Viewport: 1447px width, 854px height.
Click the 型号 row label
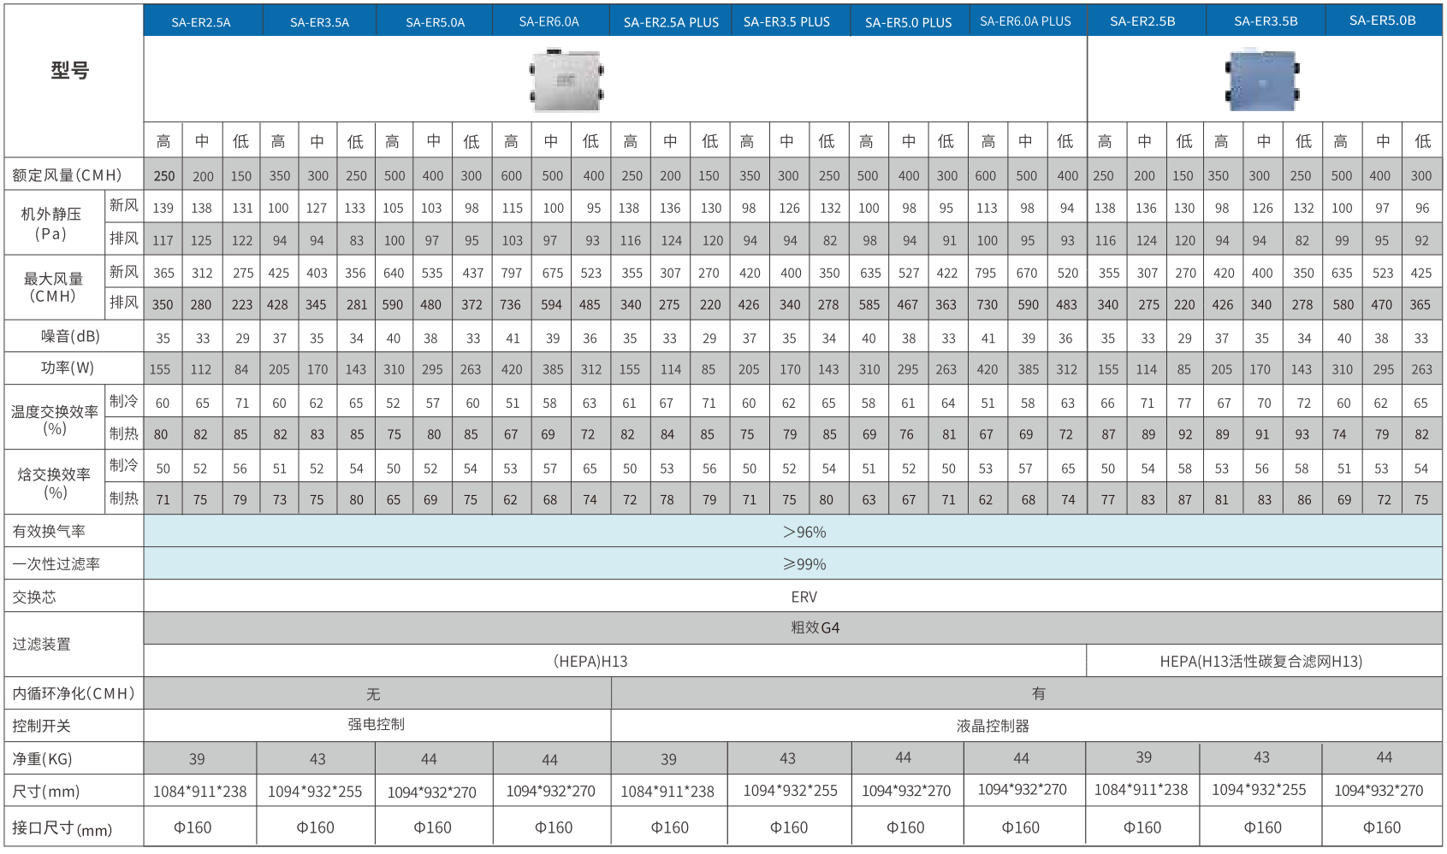(70, 70)
